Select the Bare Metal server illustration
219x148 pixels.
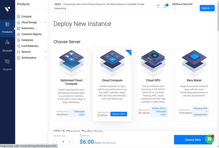pos(194,63)
